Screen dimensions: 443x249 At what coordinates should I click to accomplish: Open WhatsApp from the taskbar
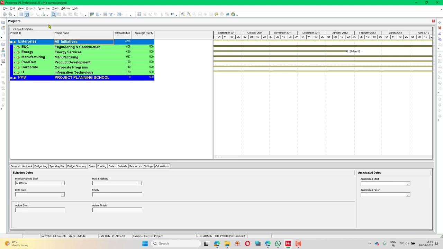click(x=278, y=243)
